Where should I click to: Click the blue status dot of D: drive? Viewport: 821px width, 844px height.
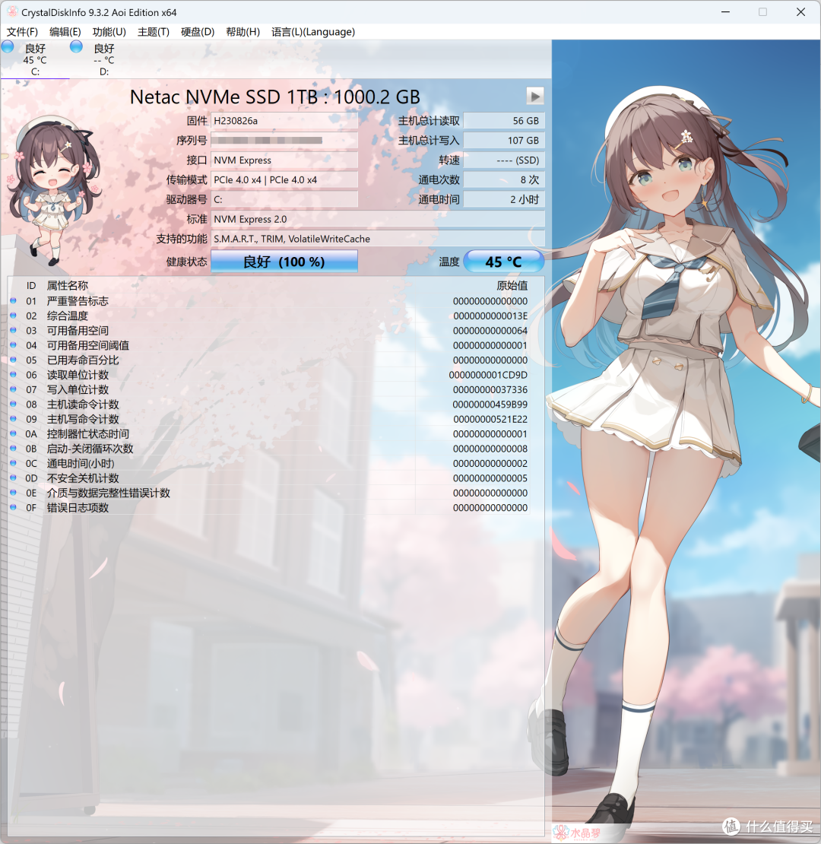(76, 47)
